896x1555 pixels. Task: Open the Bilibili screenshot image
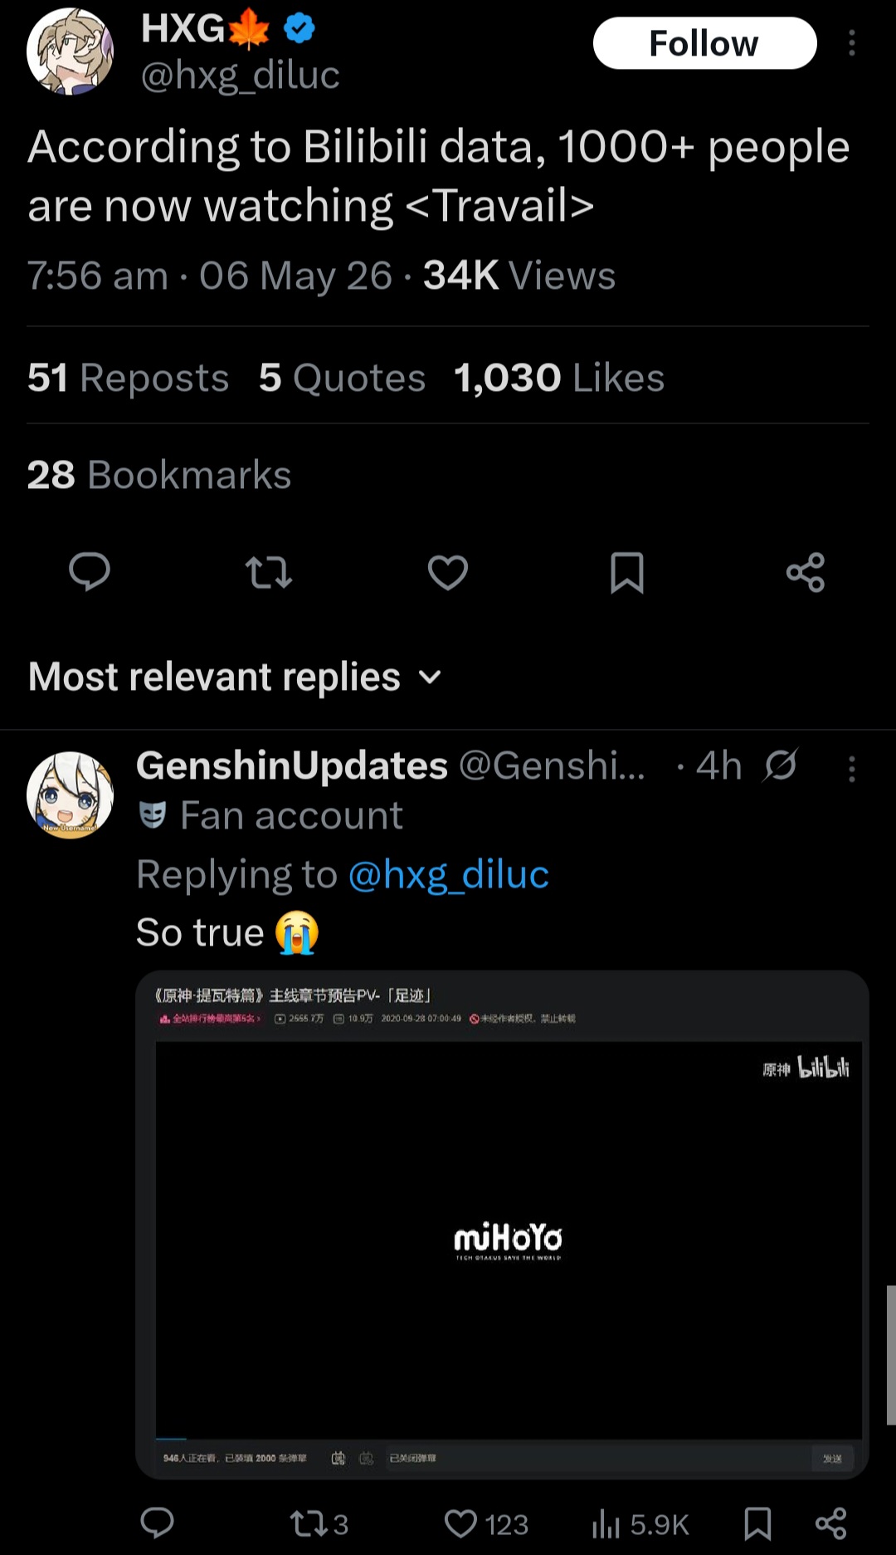point(502,1225)
